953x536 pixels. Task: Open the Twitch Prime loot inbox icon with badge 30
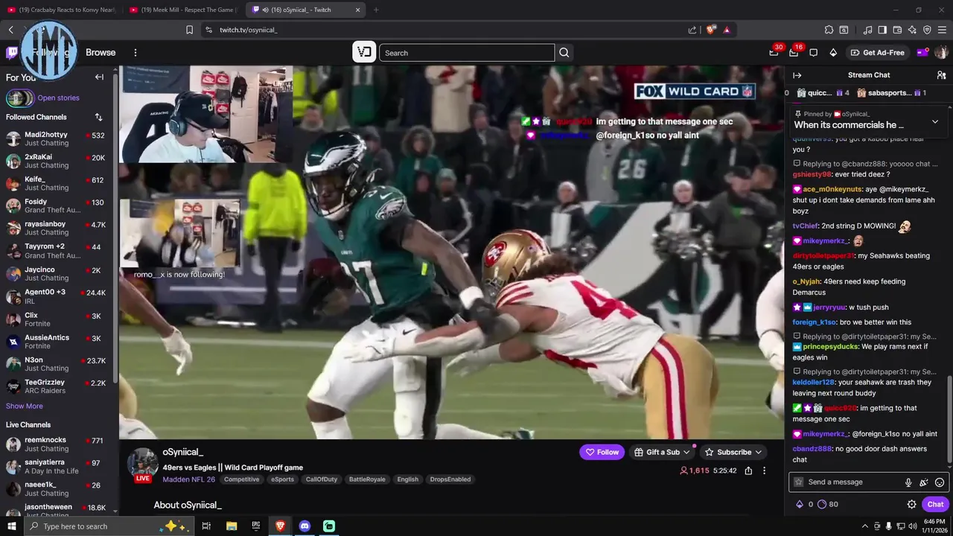pos(774,53)
